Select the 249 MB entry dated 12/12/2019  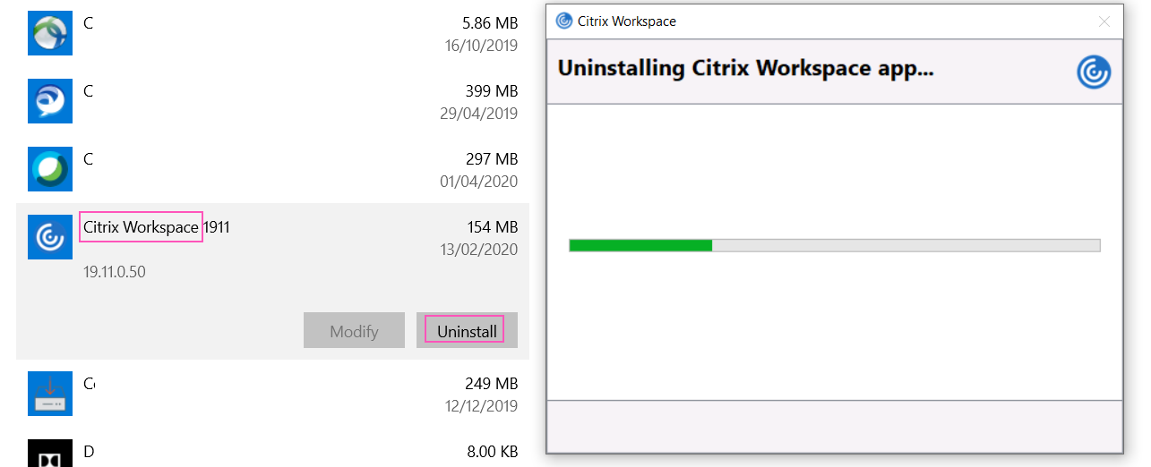click(x=273, y=395)
